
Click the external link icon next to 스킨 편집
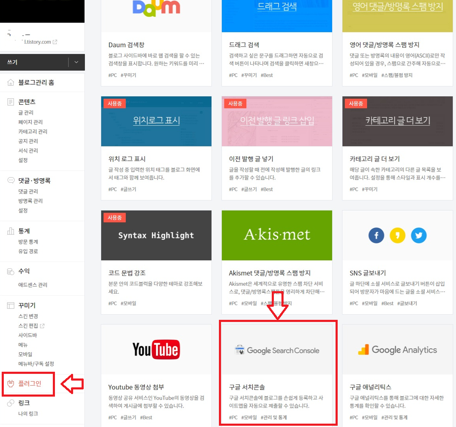42,326
